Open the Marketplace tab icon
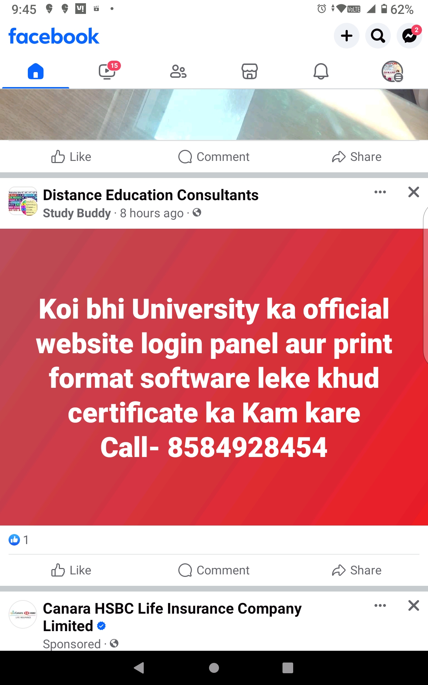Image resolution: width=428 pixels, height=685 pixels. coord(250,71)
